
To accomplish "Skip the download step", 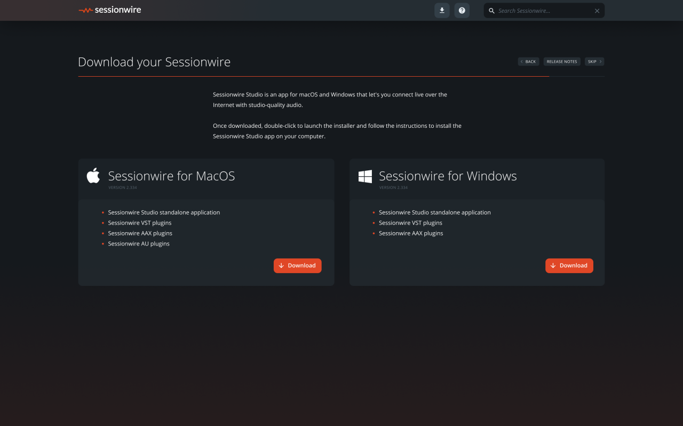I will [594, 62].
